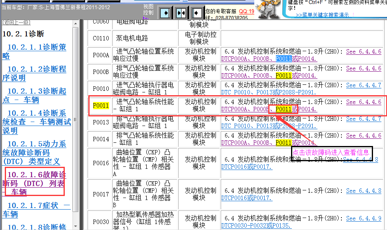Select the P000B code cell
Screen dimensions: 387x230
click(100, 72)
